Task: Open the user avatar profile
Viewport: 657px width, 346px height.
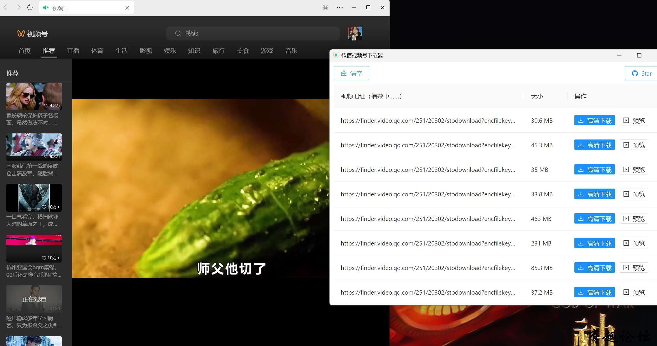Action: 355,34
